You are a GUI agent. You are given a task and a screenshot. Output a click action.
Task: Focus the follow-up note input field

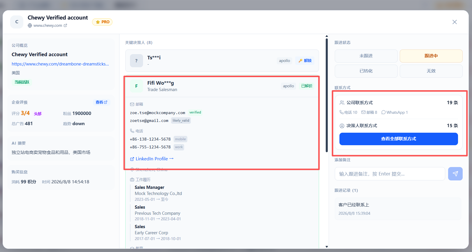point(390,174)
